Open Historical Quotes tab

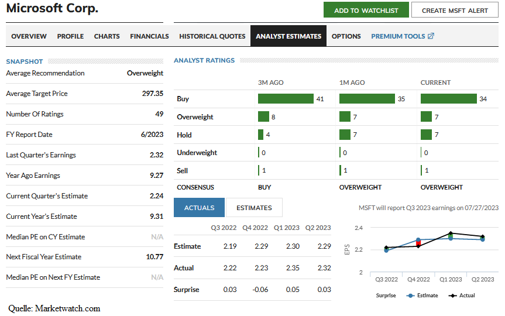click(x=212, y=36)
